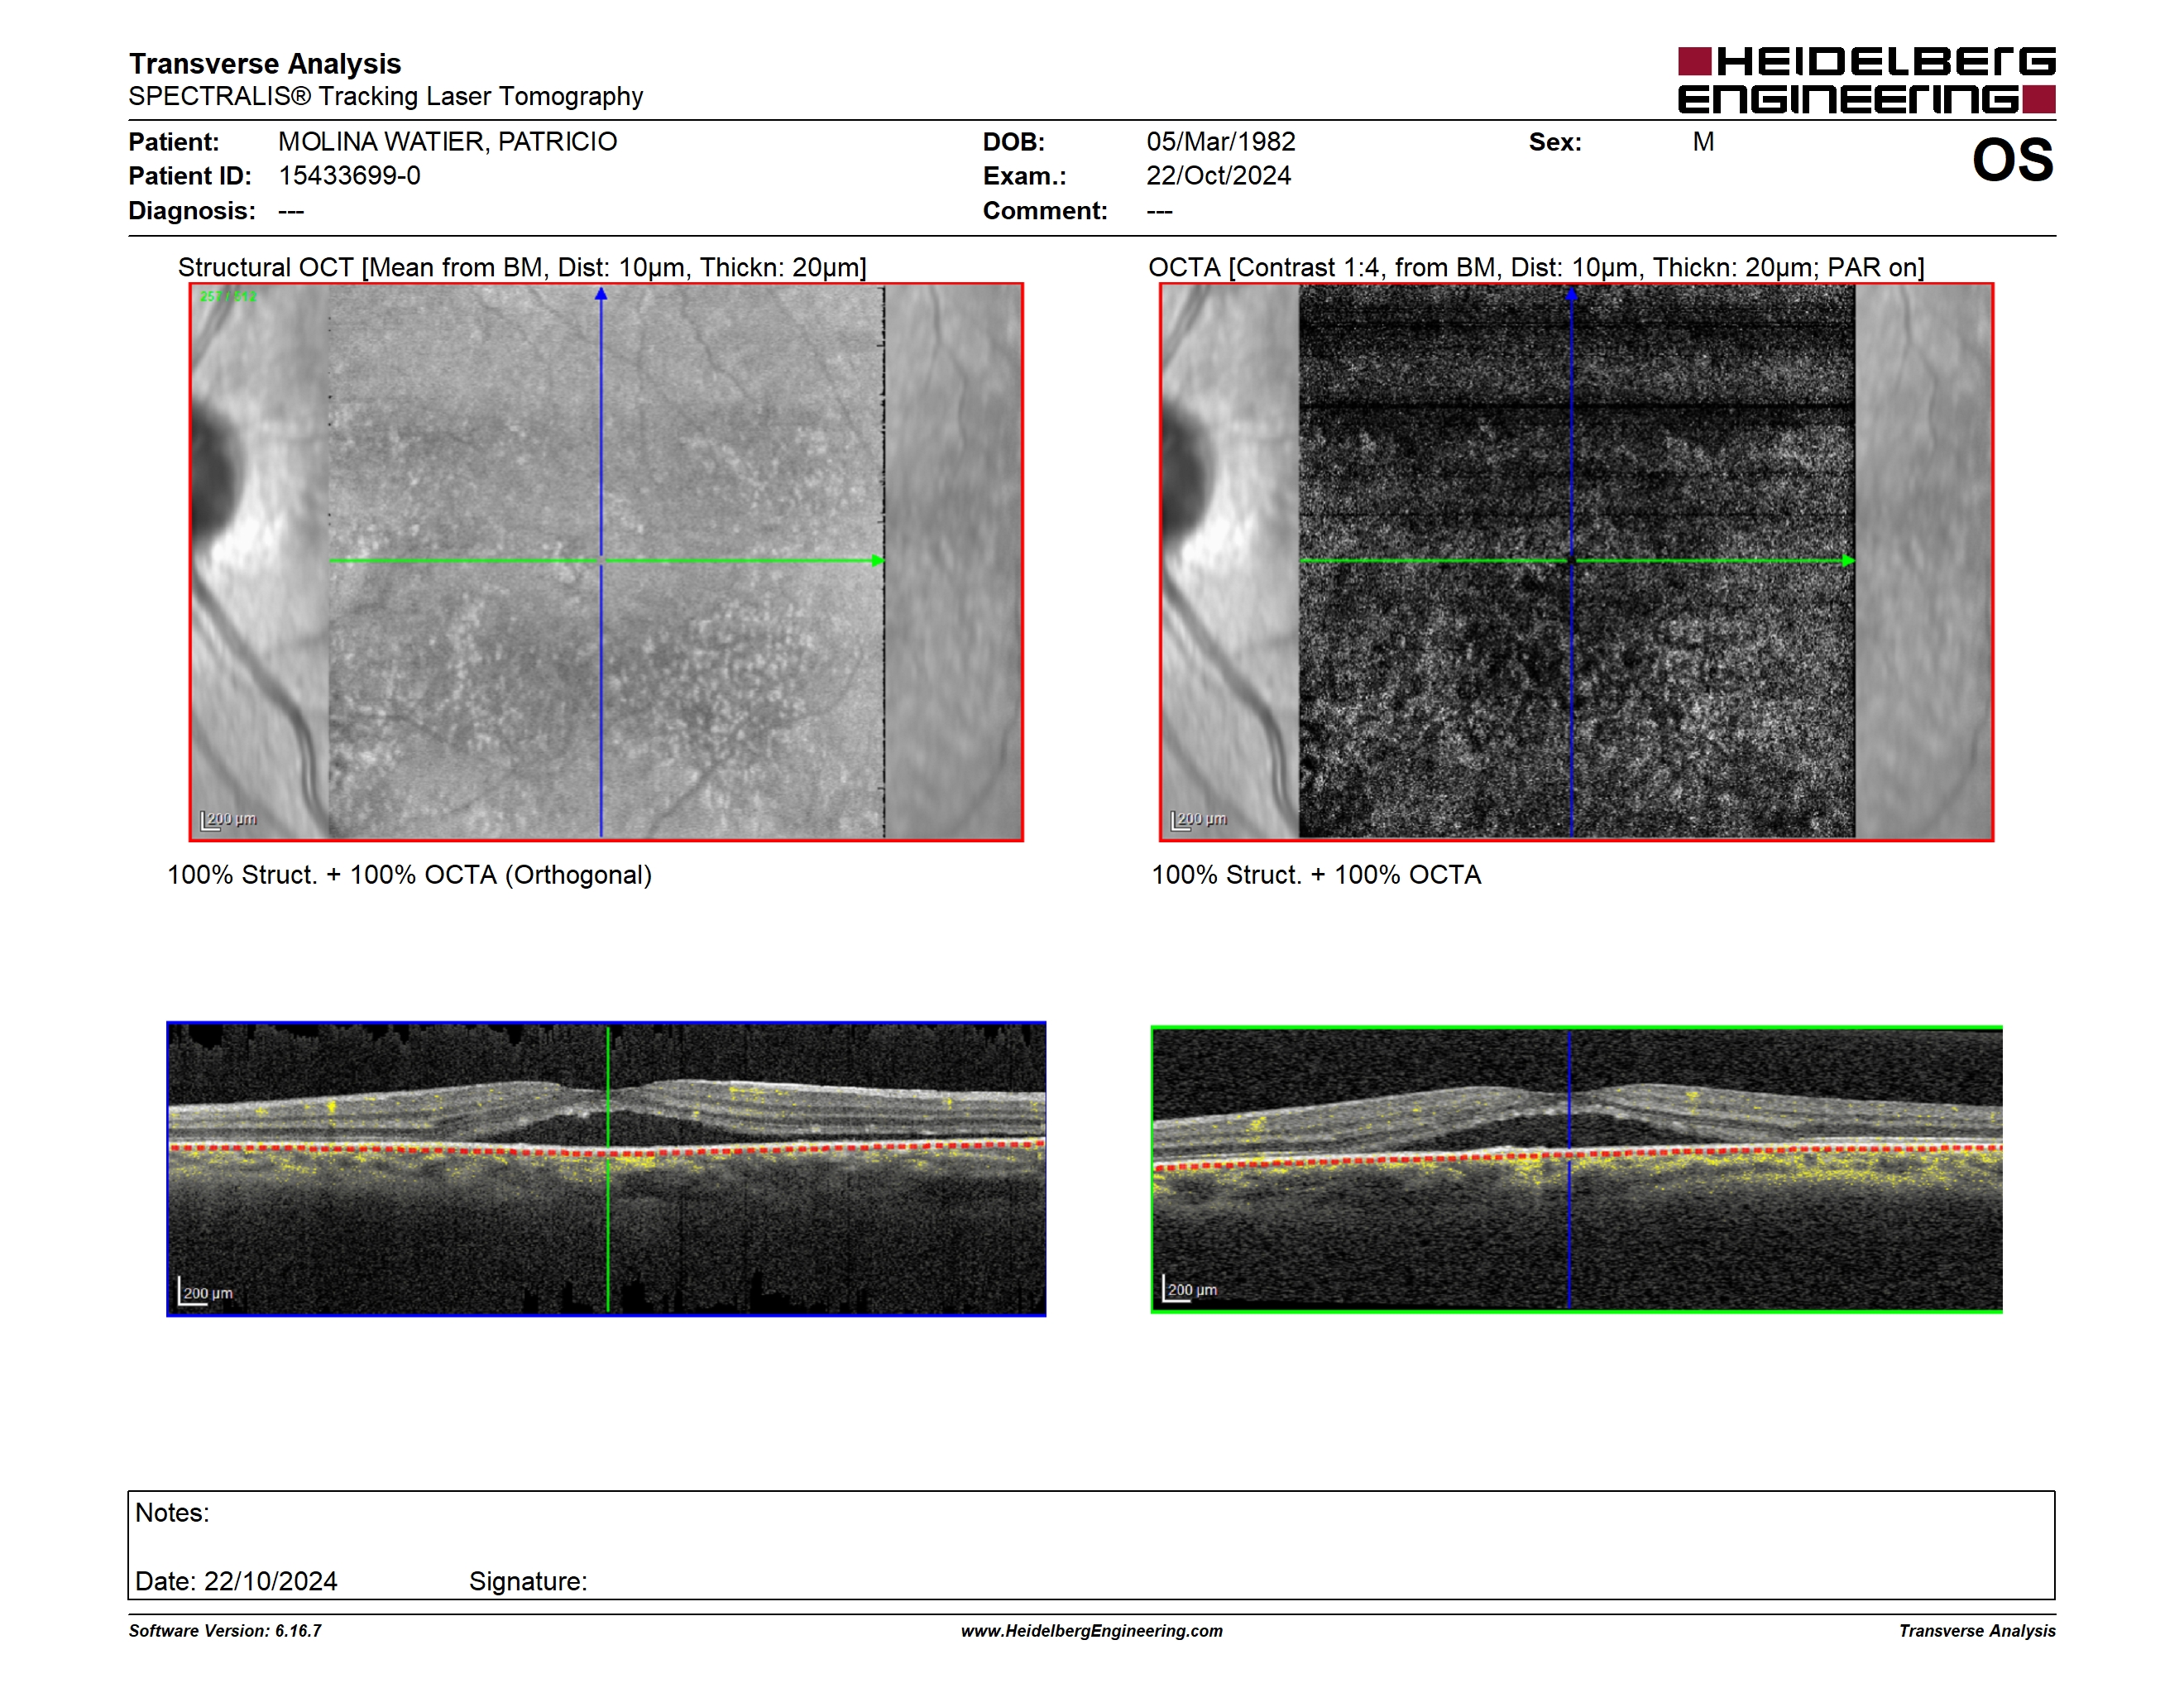
Task: Click the Signature field
Action: (x=528, y=1581)
